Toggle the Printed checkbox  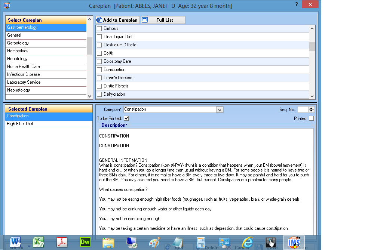tap(311, 118)
